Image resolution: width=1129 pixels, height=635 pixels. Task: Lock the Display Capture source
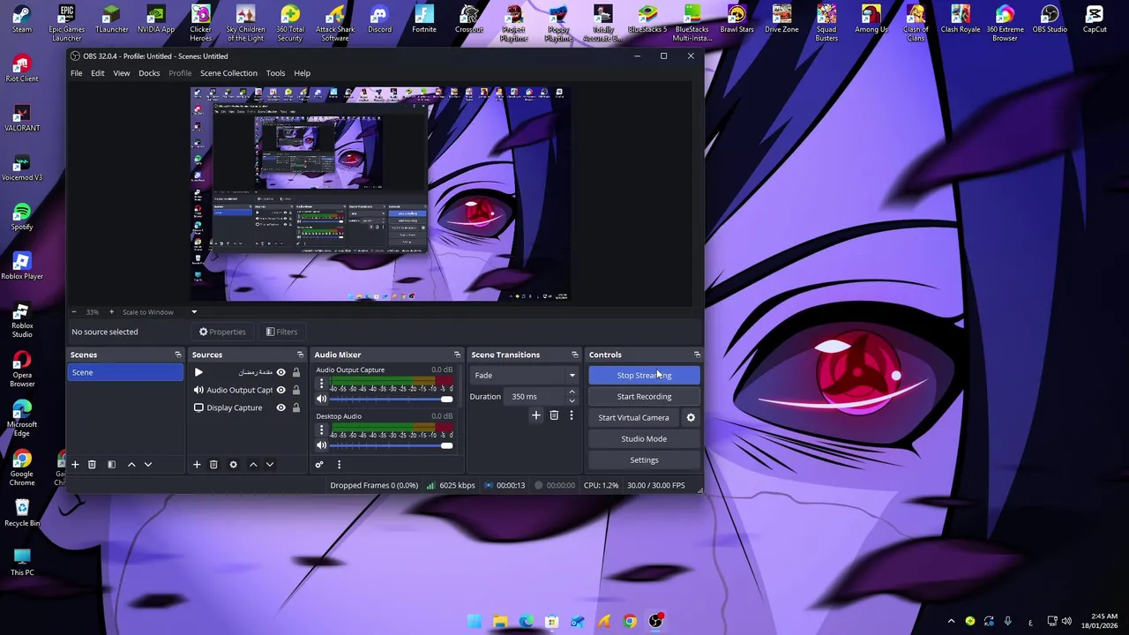tap(295, 407)
